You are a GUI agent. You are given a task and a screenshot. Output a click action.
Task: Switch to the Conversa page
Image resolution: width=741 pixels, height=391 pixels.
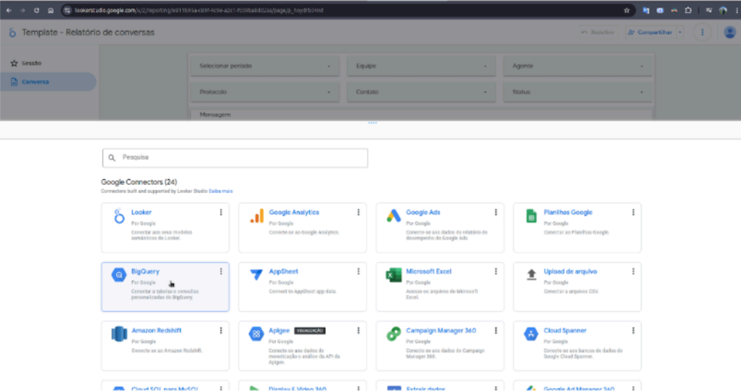click(48, 81)
